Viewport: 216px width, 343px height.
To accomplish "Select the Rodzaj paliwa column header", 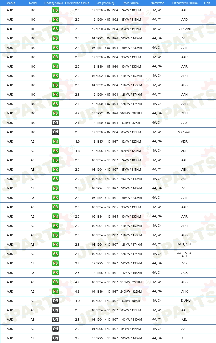I will tap(54, 3).
